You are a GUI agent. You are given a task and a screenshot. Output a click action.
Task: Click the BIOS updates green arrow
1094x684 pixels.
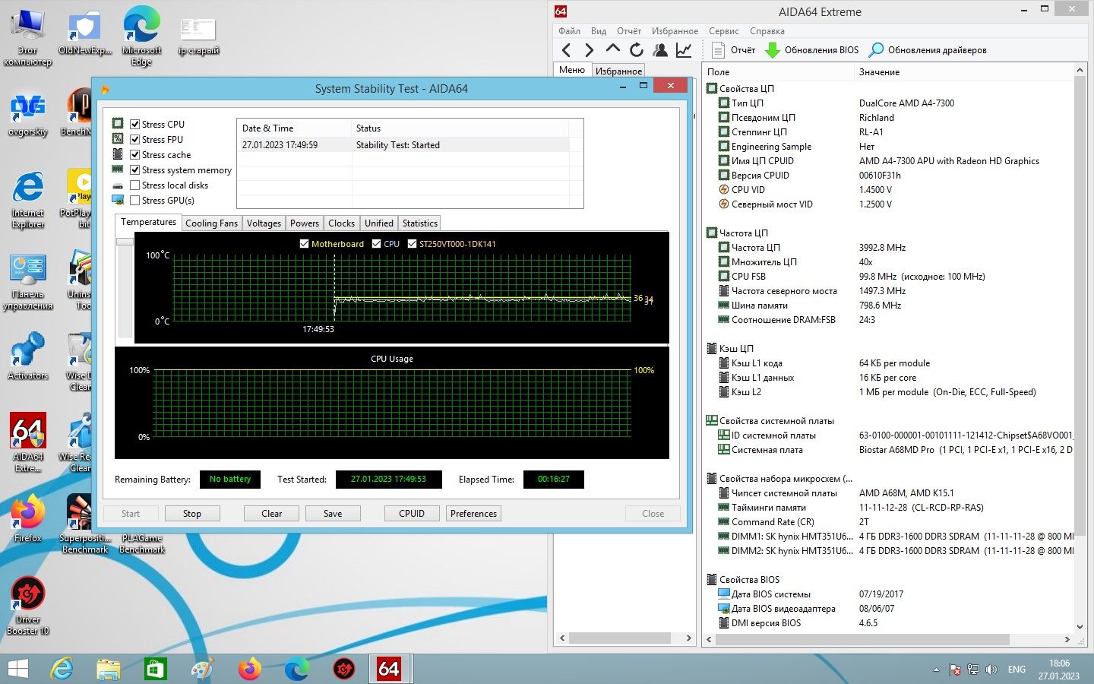click(x=773, y=50)
